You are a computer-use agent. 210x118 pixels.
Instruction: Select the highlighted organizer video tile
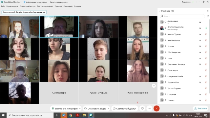(x=59, y=27)
